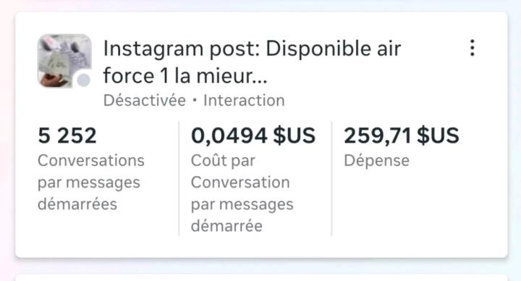Click the divider between cost and spend
This screenshot has height=281, width=521.
pos(331,179)
